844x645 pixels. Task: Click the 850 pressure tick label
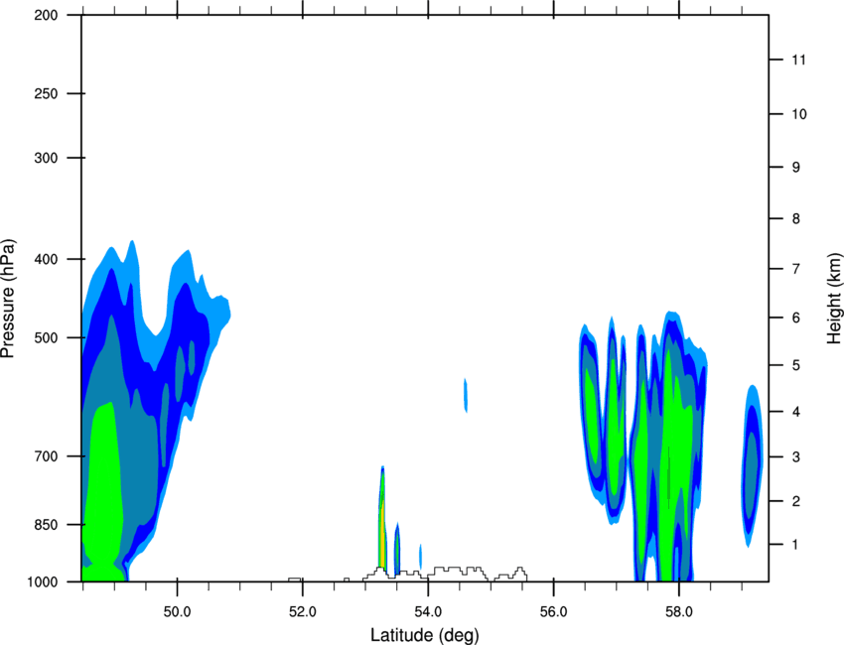(x=46, y=525)
